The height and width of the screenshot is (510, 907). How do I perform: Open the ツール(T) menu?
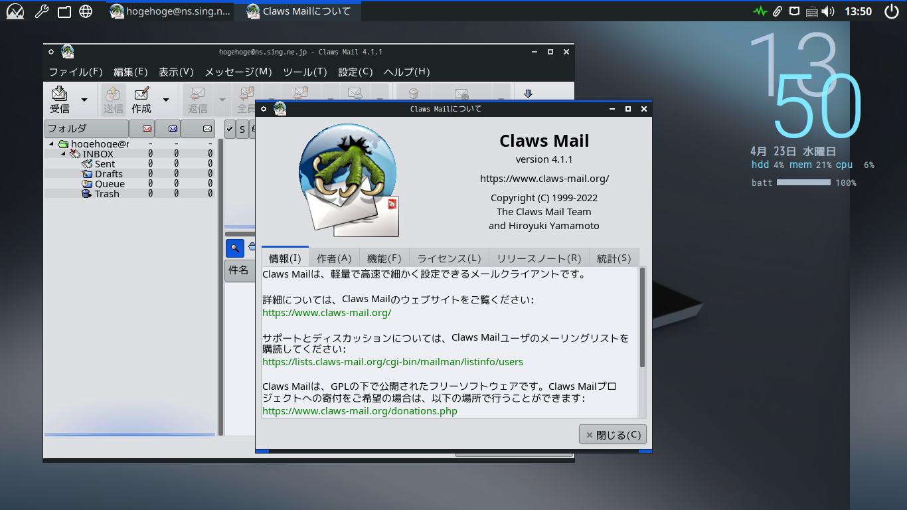coord(305,72)
